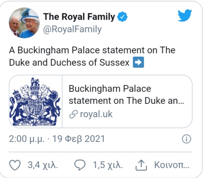Click the @RoyalFamily handle
Image resolution: width=203 pixels, height=178 pixels.
pyautogui.click(x=72, y=29)
